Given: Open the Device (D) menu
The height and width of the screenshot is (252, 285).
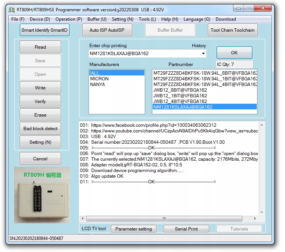Looking at the screenshot, I should (x=40, y=19).
